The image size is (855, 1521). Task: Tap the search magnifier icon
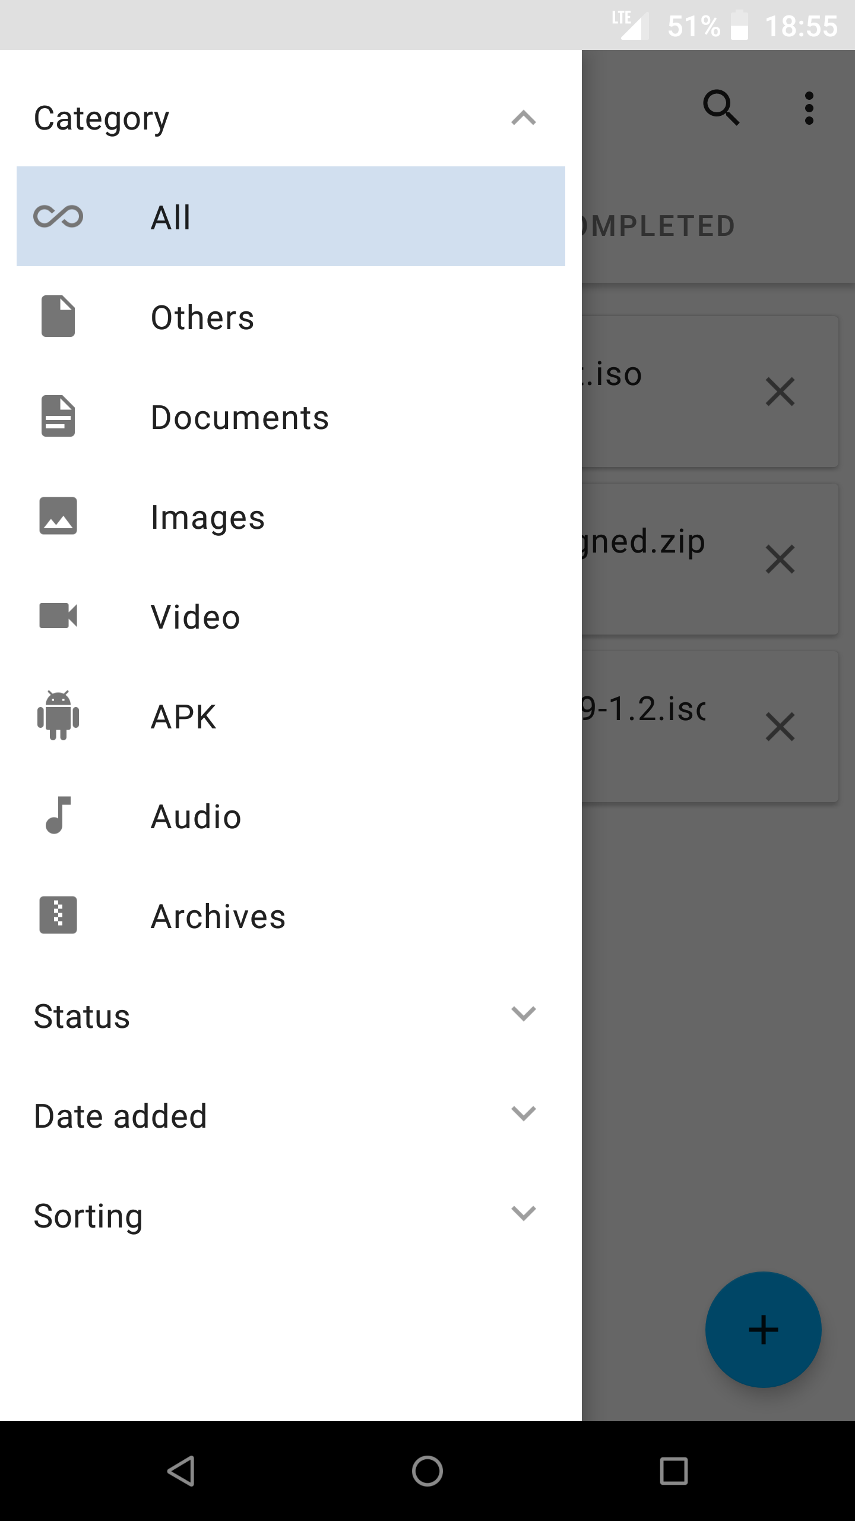(721, 108)
